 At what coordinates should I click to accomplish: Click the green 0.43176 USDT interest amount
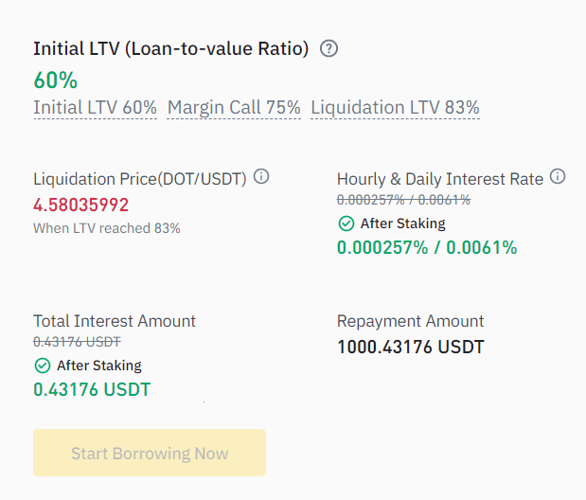[92, 389]
